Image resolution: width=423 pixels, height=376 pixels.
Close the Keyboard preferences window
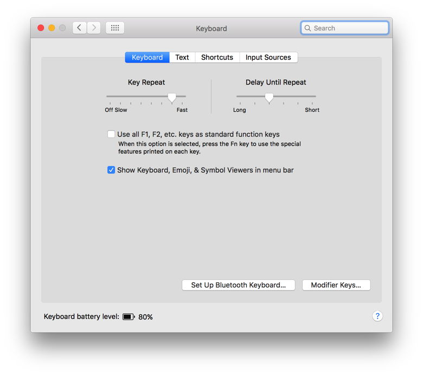tap(41, 28)
